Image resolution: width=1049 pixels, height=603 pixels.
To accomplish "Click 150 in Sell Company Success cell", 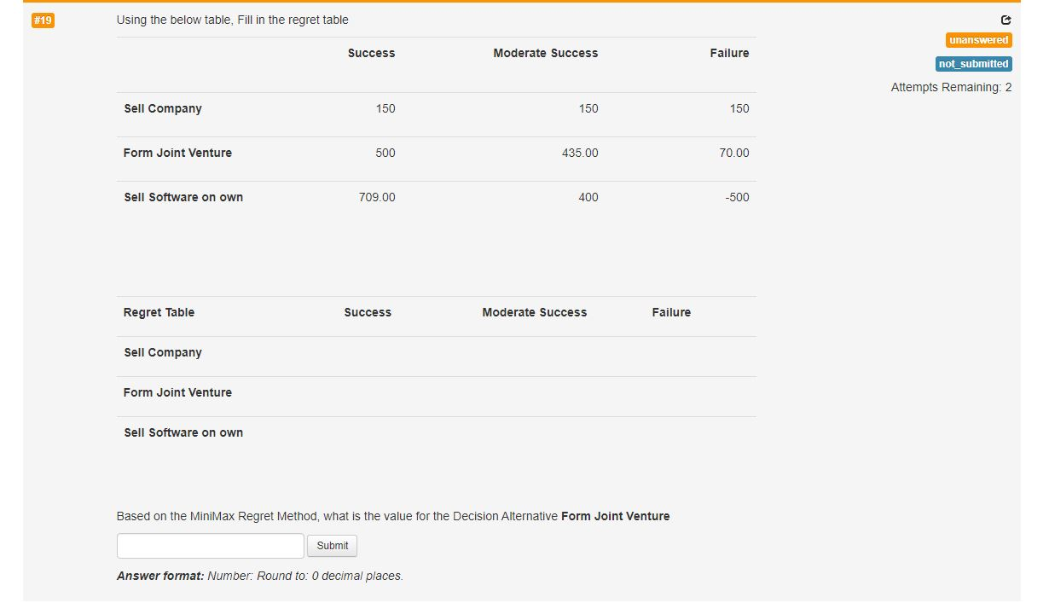I will [x=385, y=108].
